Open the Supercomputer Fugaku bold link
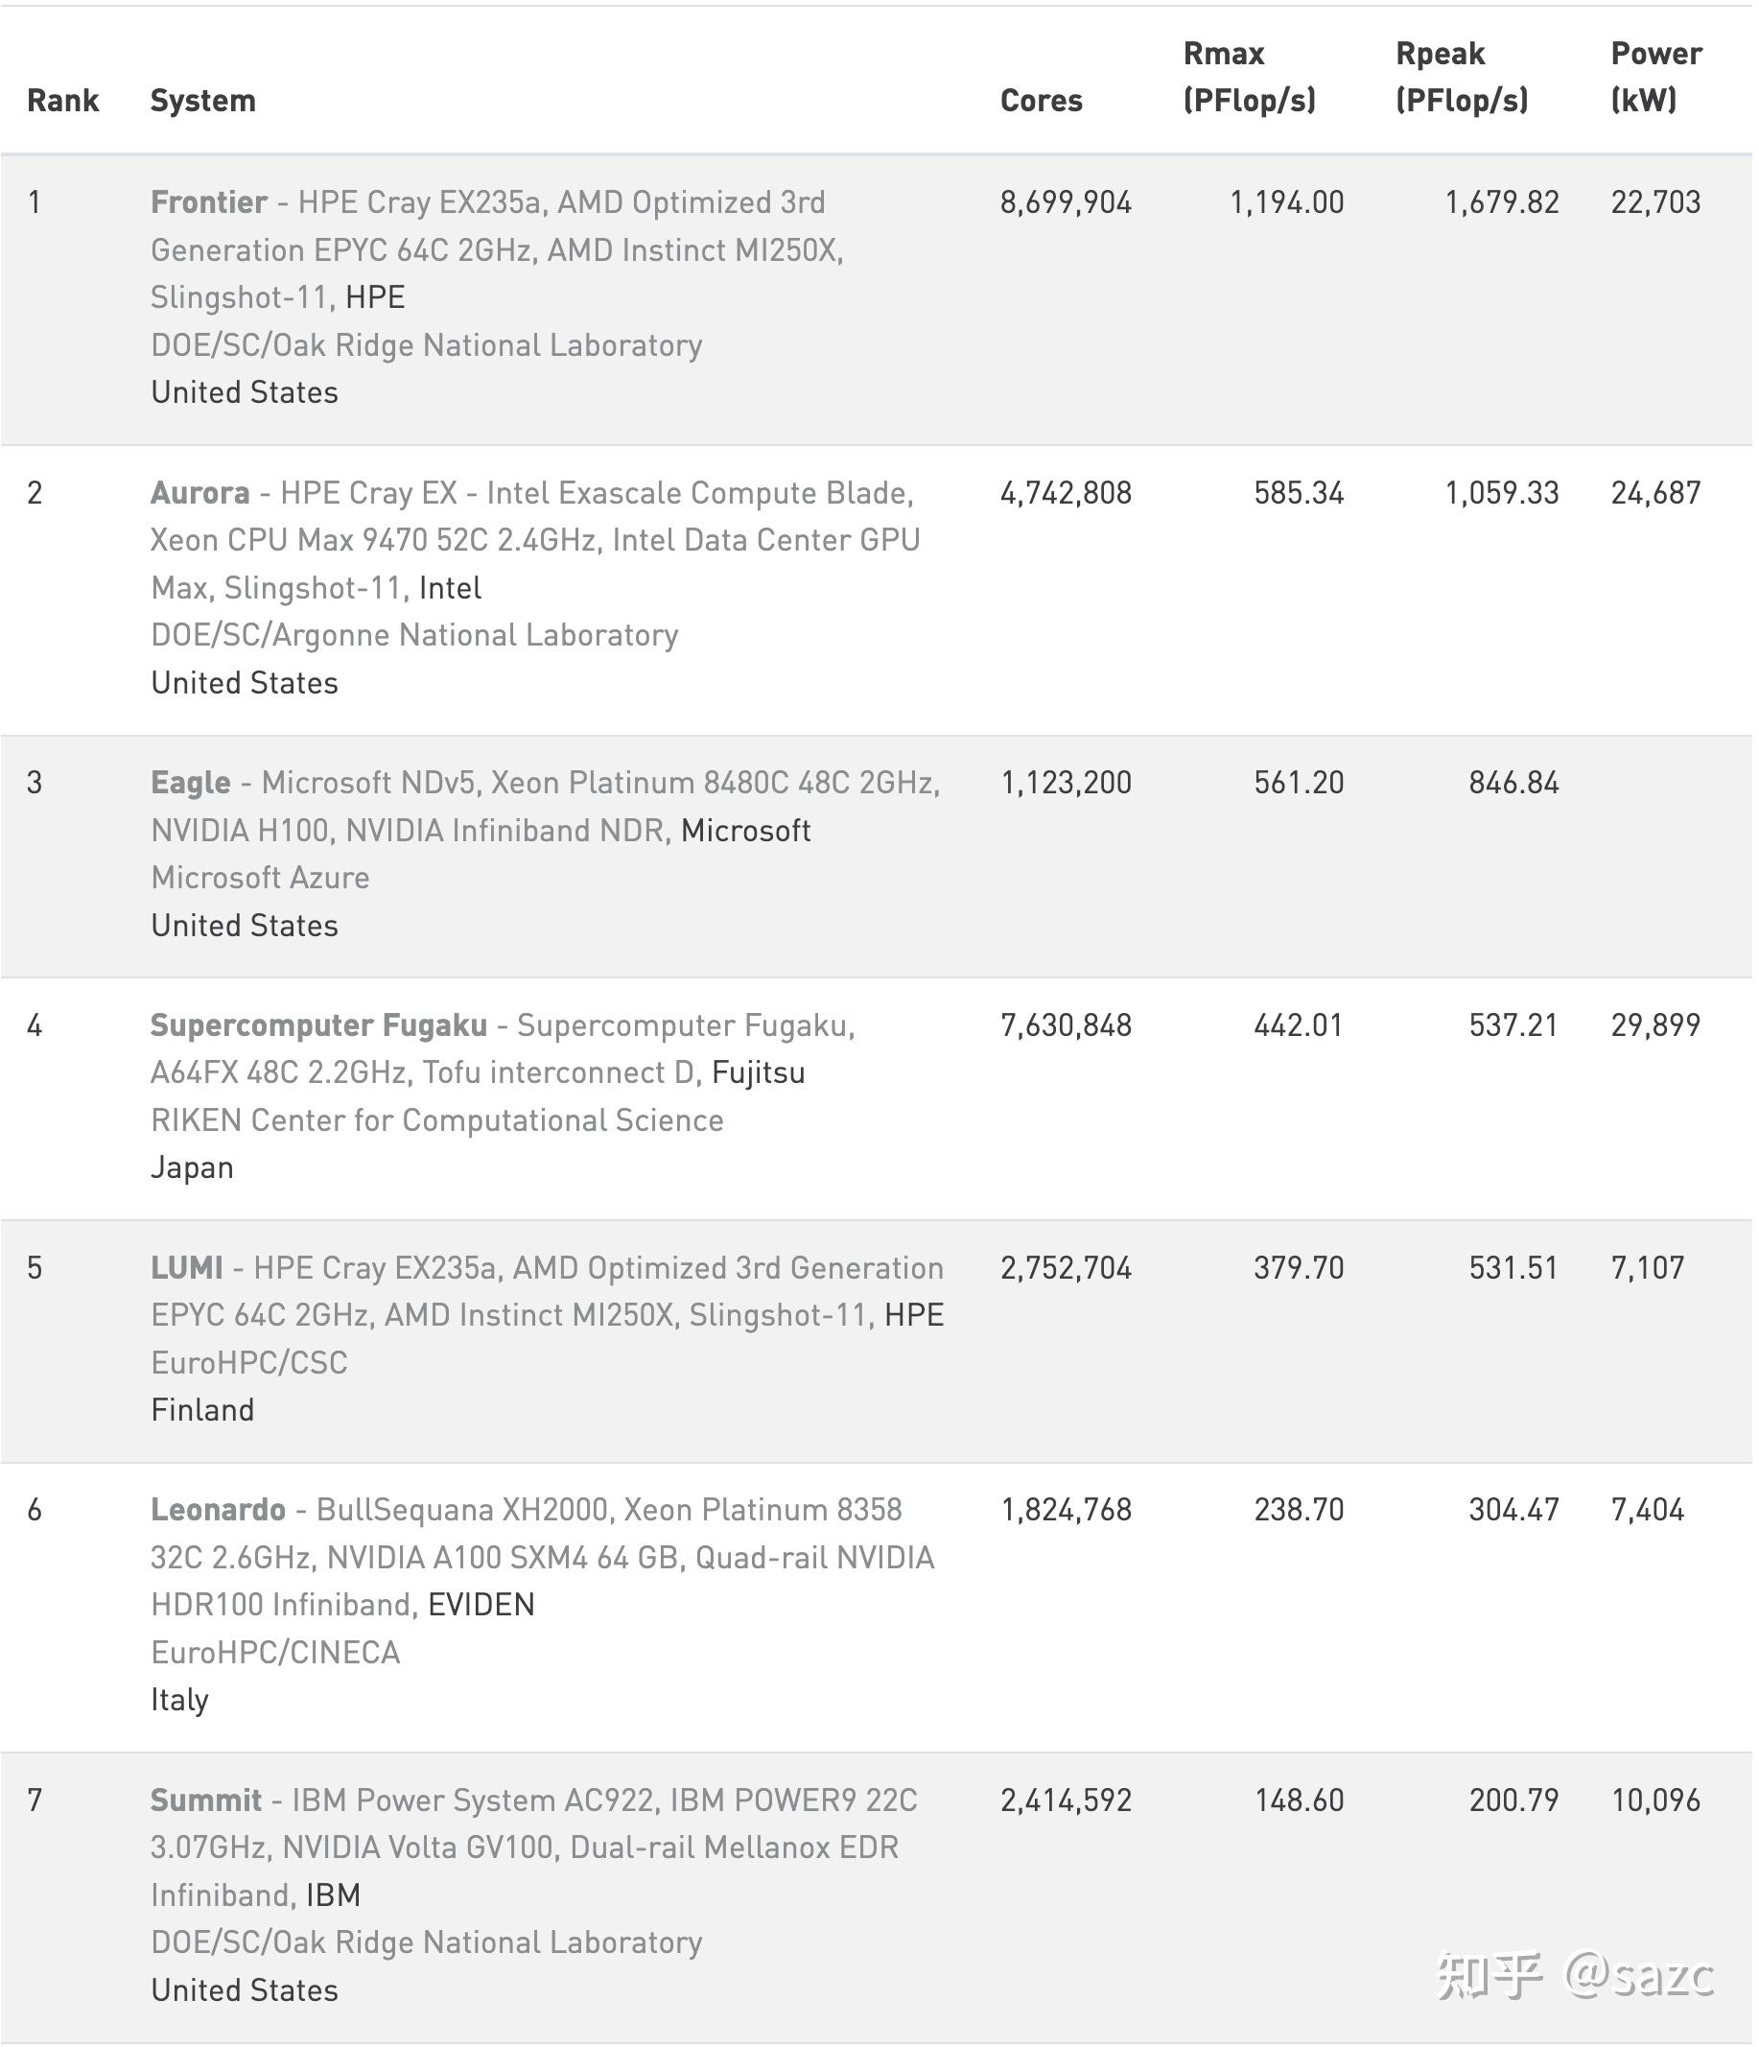The height and width of the screenshot is (2047, 1759). [318, 1025]
